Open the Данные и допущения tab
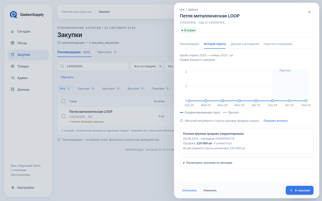 pos(245,44)
